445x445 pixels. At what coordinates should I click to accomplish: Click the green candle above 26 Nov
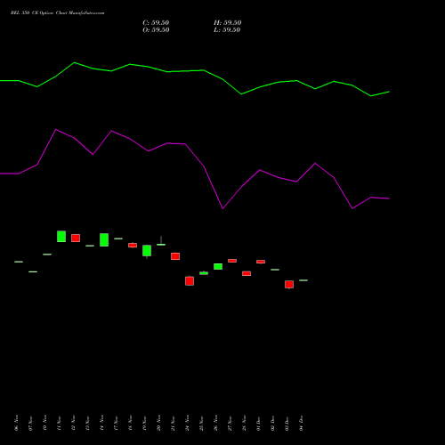coord(218,266)
